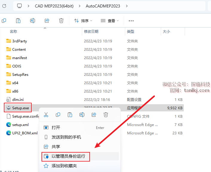Select 共享 in the context menu
211x172 pixels.
(80, 147)
